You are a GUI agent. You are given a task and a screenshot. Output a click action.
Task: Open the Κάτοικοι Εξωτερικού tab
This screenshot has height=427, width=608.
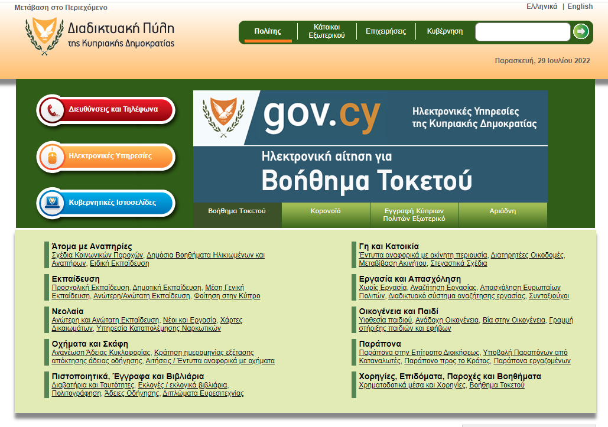click(327, 31)
